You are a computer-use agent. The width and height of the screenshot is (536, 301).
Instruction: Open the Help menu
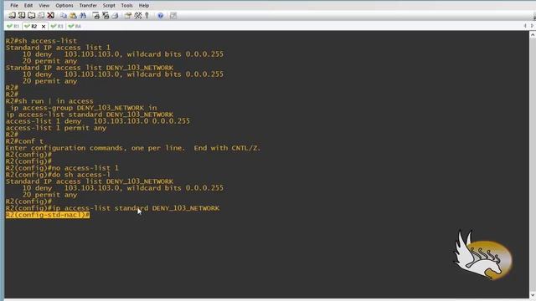[144, 6]
